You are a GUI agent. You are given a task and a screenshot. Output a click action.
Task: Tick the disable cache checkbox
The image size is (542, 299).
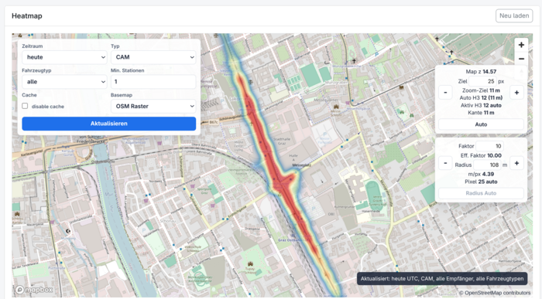point(25,106)
